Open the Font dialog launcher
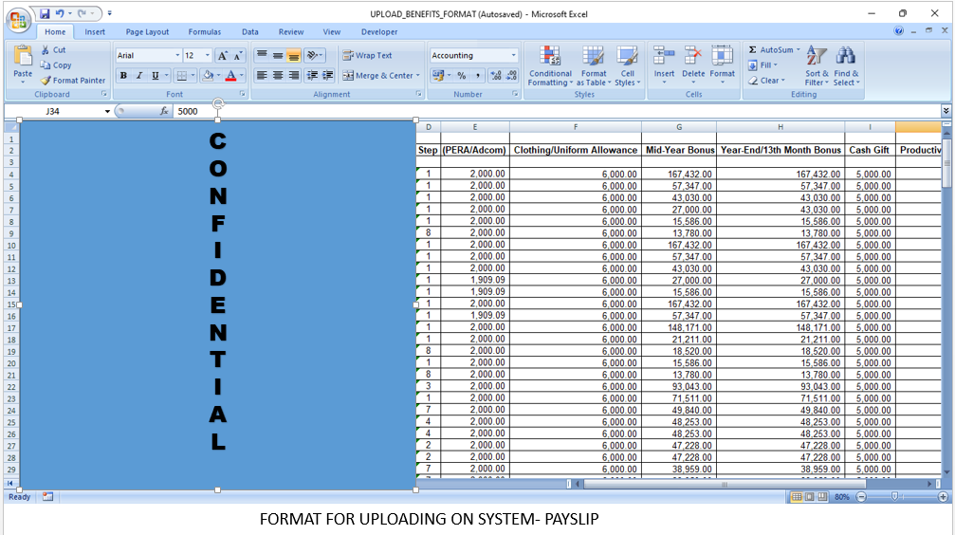955x535 pixels. pyautogui.click(x=243, y=94)
